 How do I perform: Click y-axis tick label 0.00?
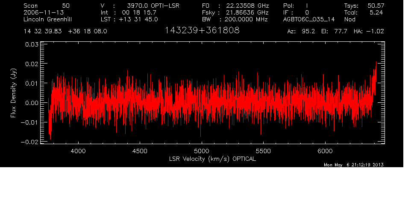tap(32, 103)
